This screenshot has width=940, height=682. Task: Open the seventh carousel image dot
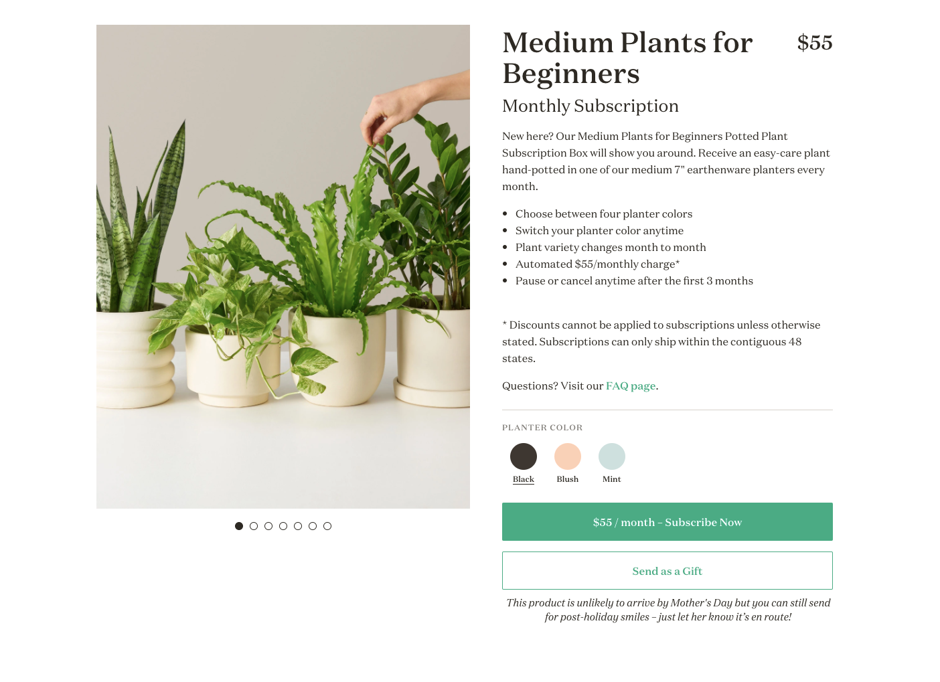pyautogui.click(x=327, y=526)
